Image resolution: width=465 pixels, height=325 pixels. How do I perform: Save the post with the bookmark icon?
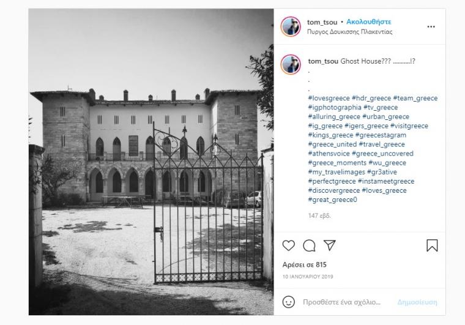click(432, 245)
